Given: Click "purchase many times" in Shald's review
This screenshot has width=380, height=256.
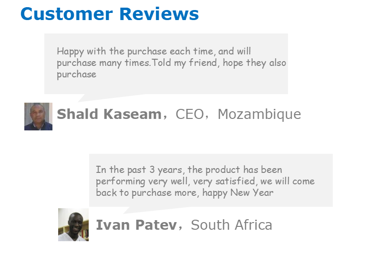Looking at the screenshot, I should (100, 63).
